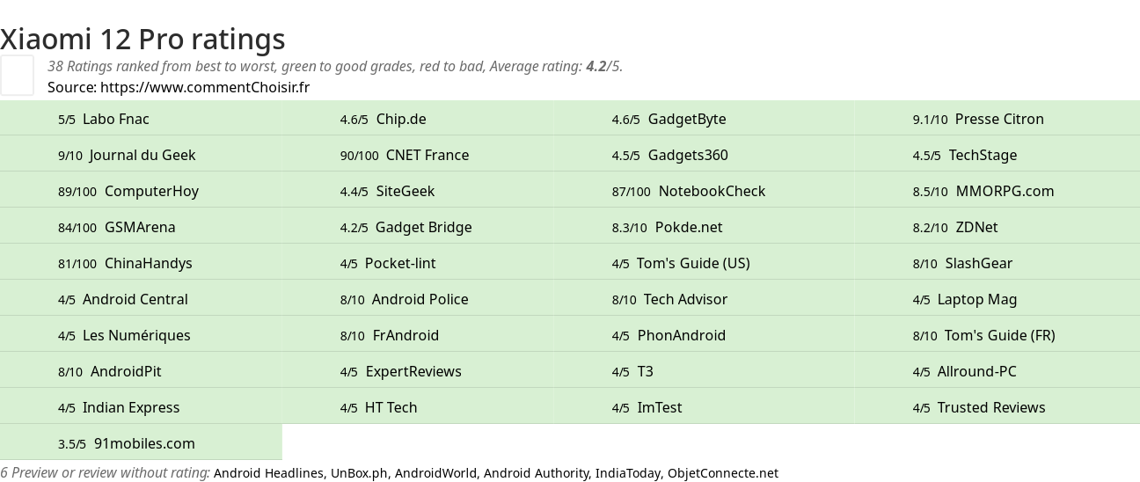Click the 91mobiles.com 3.5/5 rating
The image size is (1140, 482).
click(x=141, y=443)
